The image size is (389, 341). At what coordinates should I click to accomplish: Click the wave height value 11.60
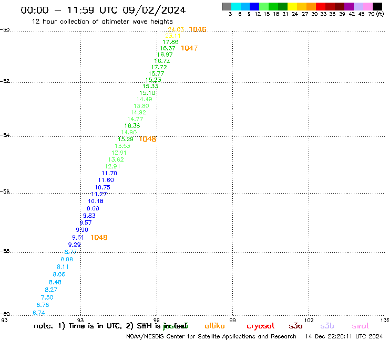click(x=106, y=180)
